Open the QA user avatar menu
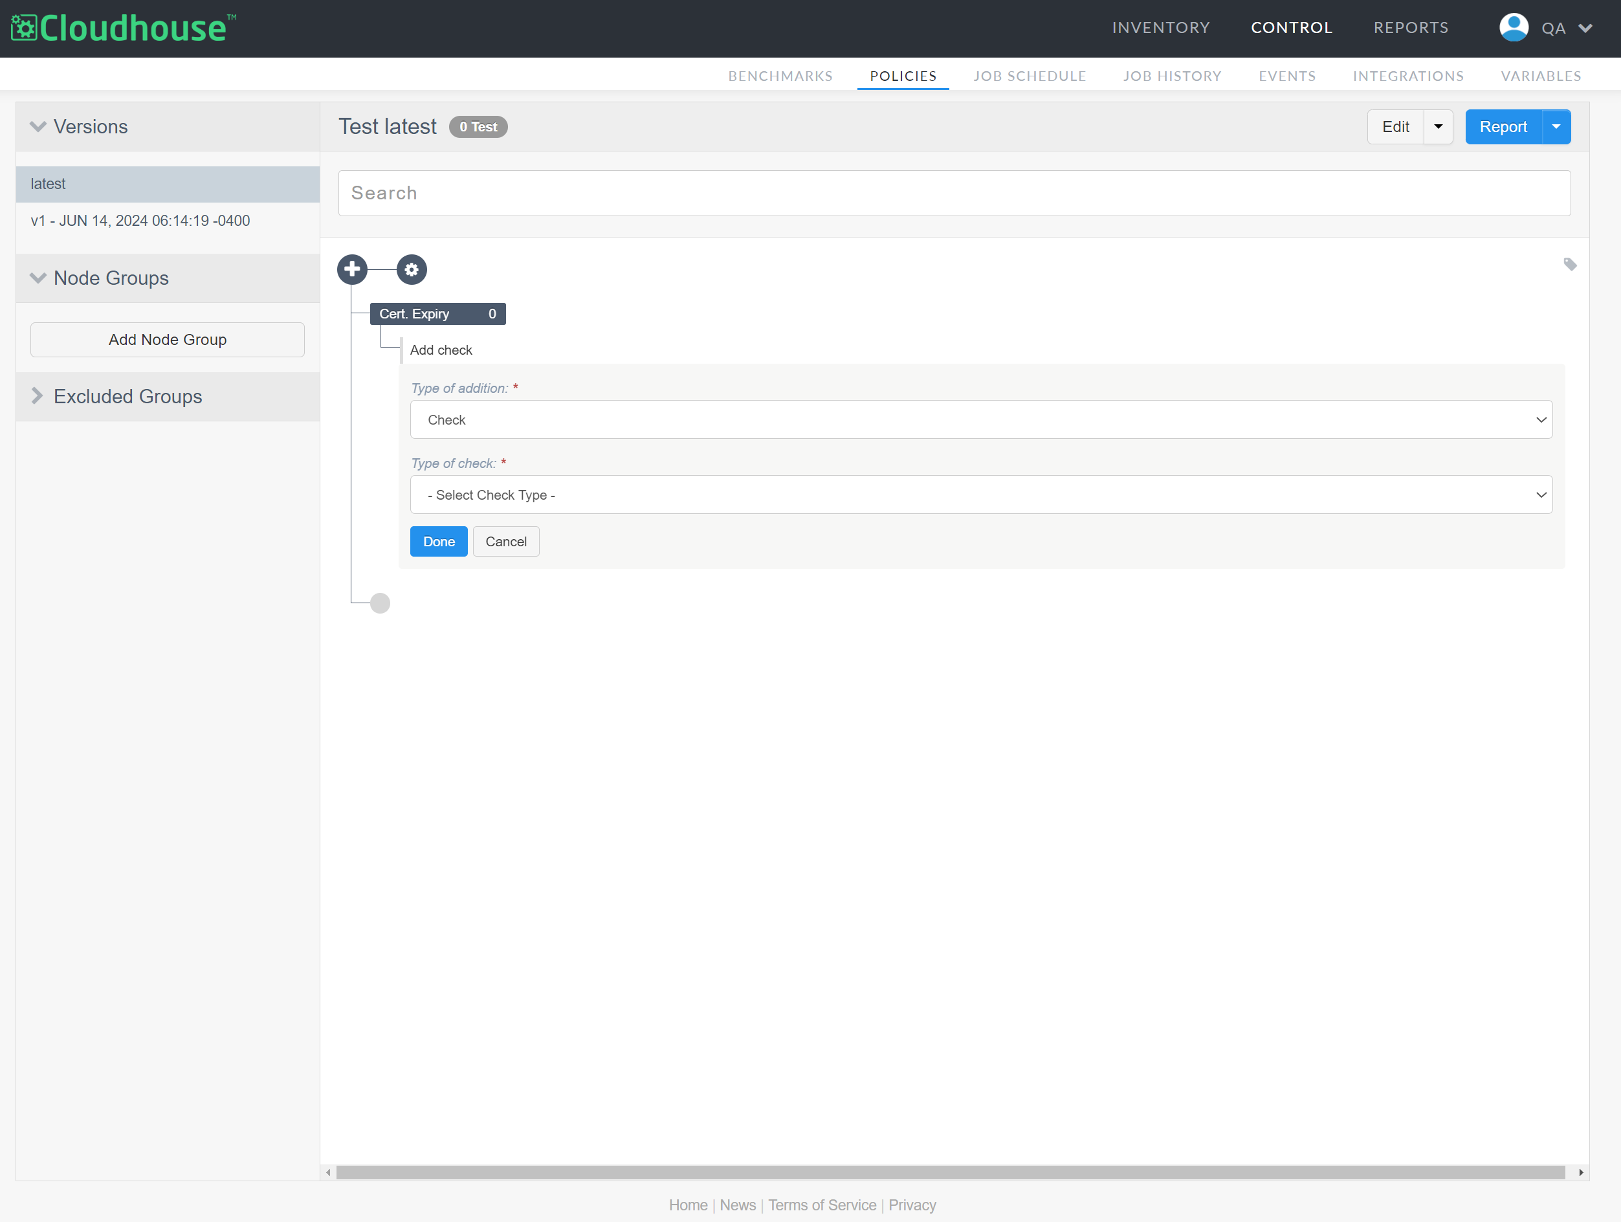 click(x=1514, y=28)
